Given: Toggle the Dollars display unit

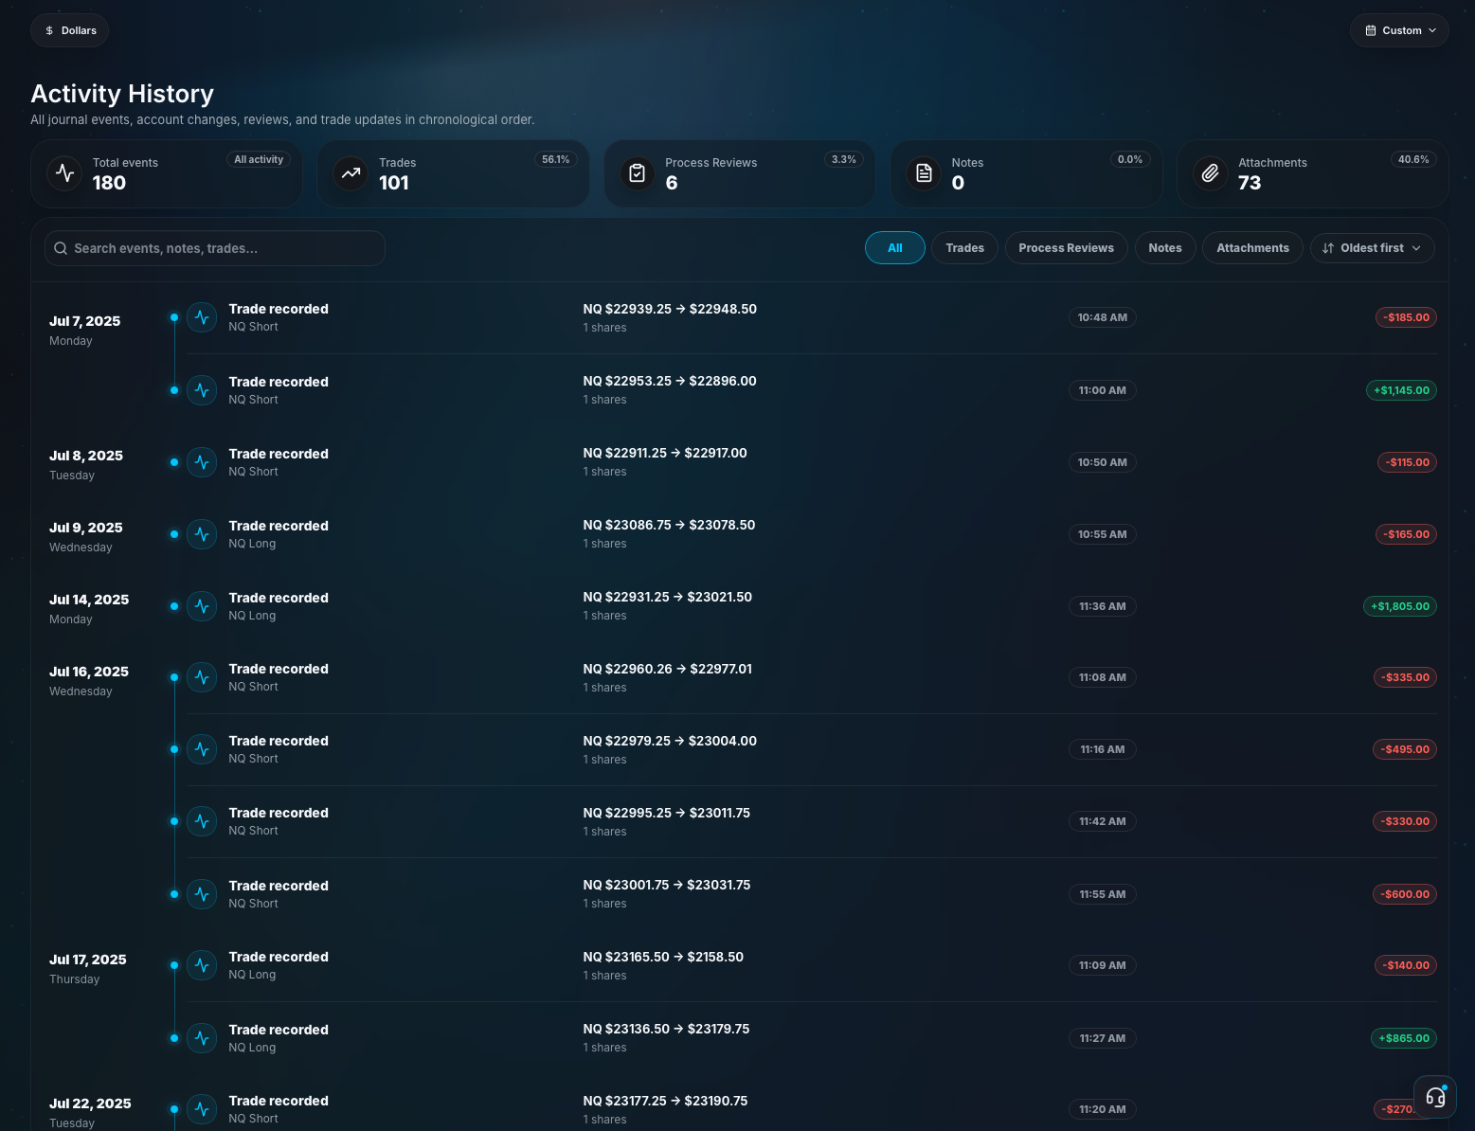Looking at the screenshot, I should point(70,30).
